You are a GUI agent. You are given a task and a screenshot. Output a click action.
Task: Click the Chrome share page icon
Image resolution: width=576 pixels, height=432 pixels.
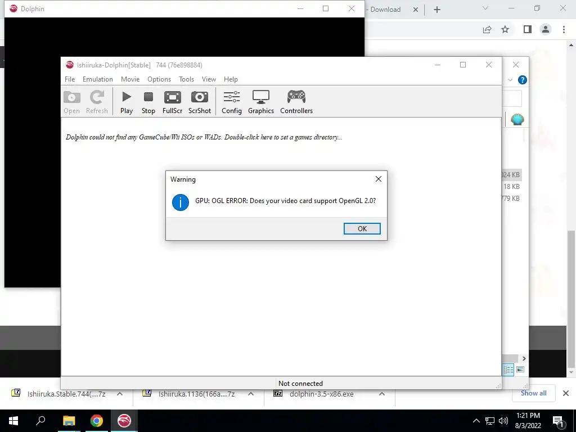[x=487, y=29]
